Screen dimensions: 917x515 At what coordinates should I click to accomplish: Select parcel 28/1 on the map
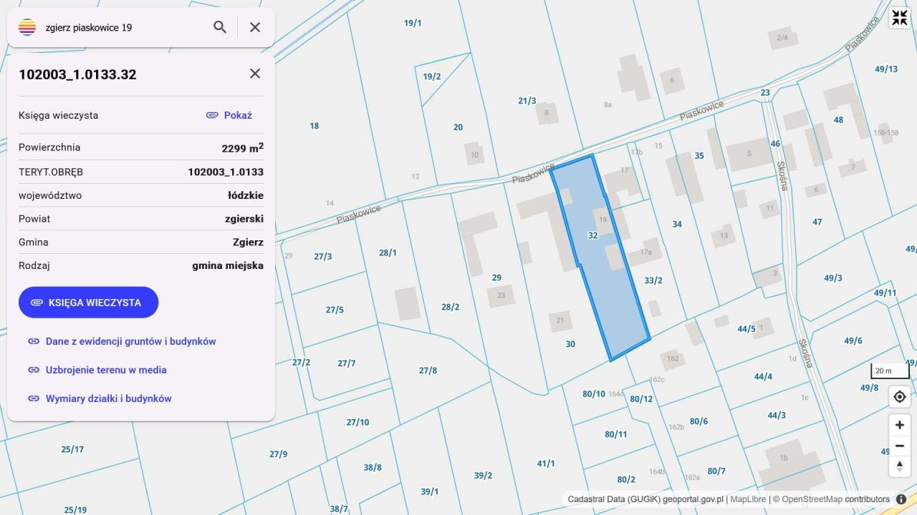[388, 252]
